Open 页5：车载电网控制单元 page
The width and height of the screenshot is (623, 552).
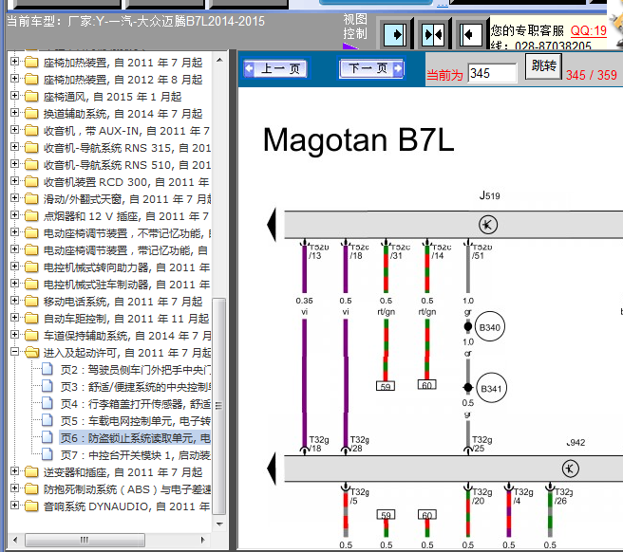point(136,421)
